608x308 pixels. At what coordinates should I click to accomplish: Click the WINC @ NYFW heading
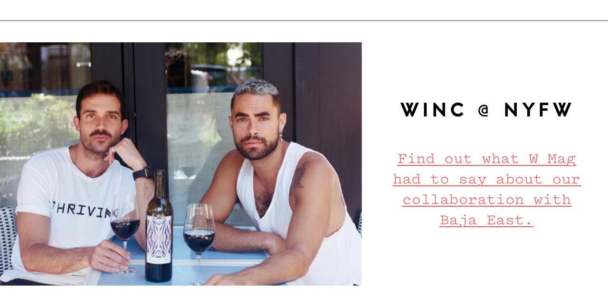pyautogui.click(x=486, y=110)
